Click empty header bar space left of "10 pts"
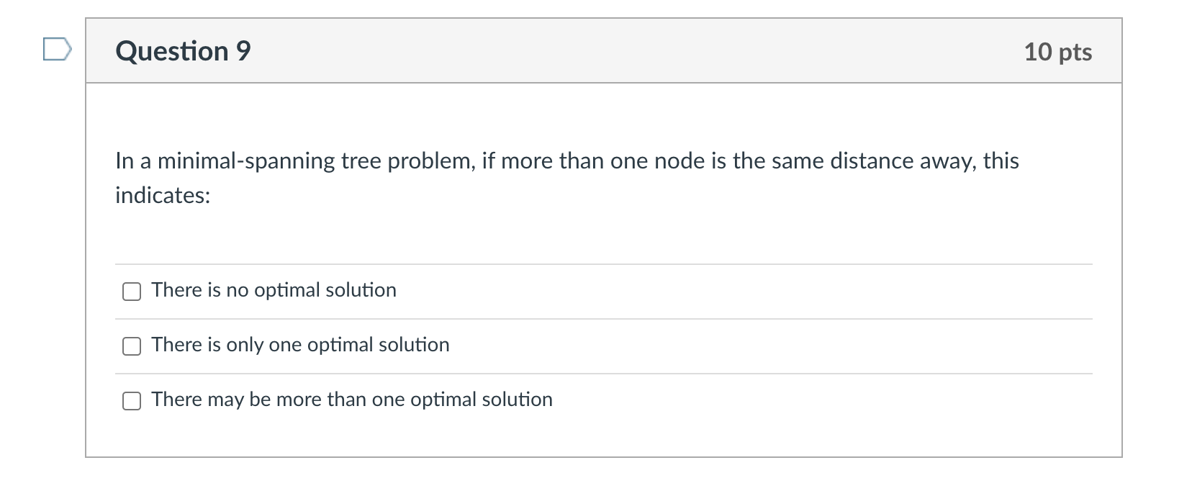 648,51
